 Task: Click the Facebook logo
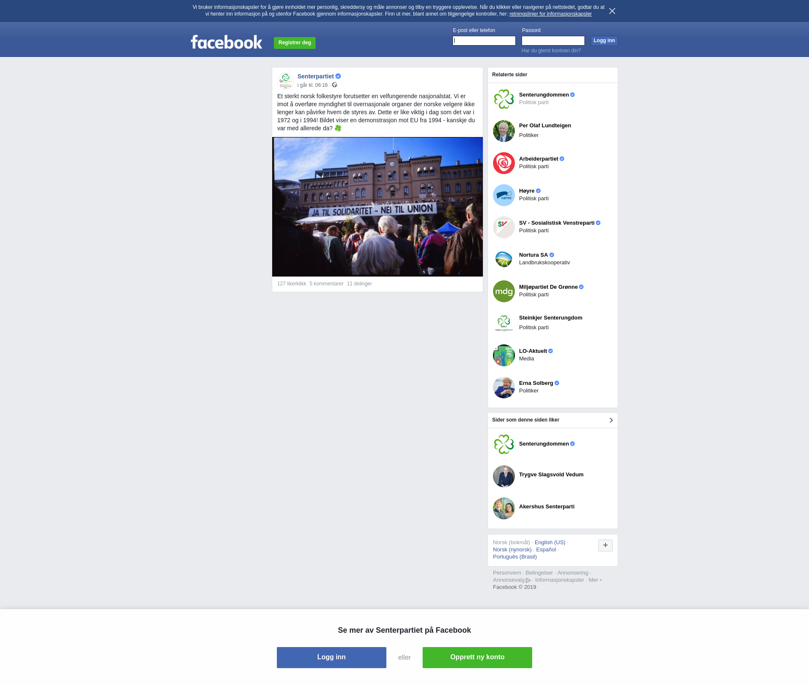[227, 42]
